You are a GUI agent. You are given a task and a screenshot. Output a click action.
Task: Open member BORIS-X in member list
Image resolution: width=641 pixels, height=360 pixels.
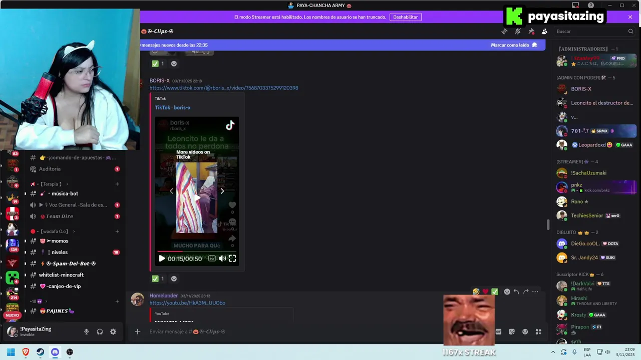tap(596, 89)
